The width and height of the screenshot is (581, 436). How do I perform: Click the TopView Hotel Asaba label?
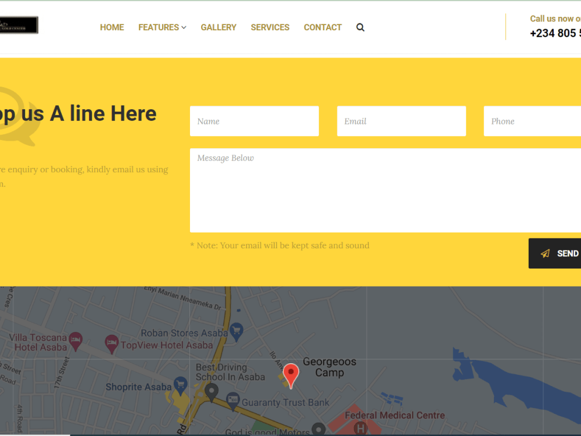tap(167, 345)
